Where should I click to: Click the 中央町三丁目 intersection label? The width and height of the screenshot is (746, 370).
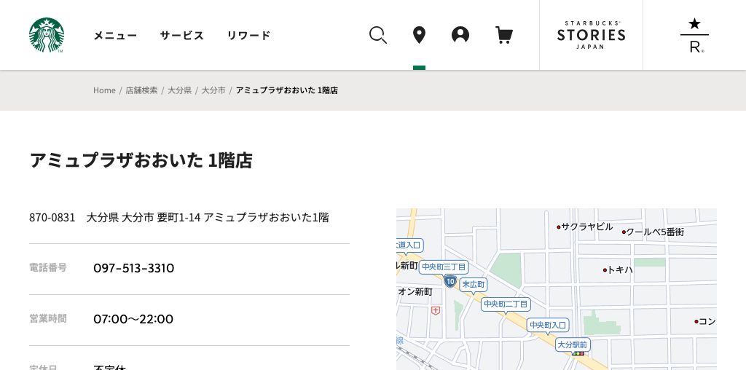coord(444,267)
